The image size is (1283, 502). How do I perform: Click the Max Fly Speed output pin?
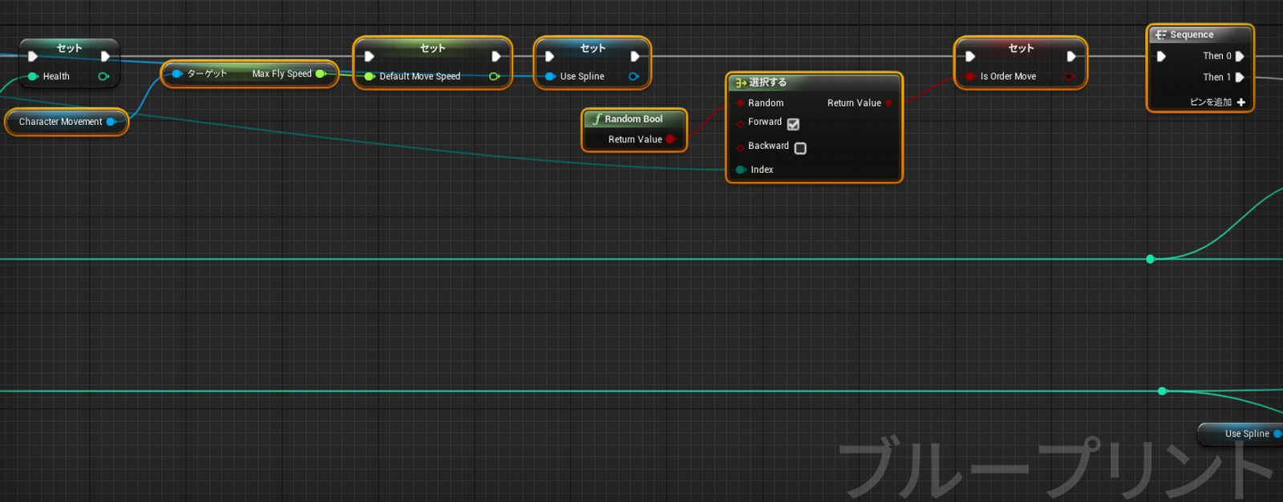(x=321, y=74)
